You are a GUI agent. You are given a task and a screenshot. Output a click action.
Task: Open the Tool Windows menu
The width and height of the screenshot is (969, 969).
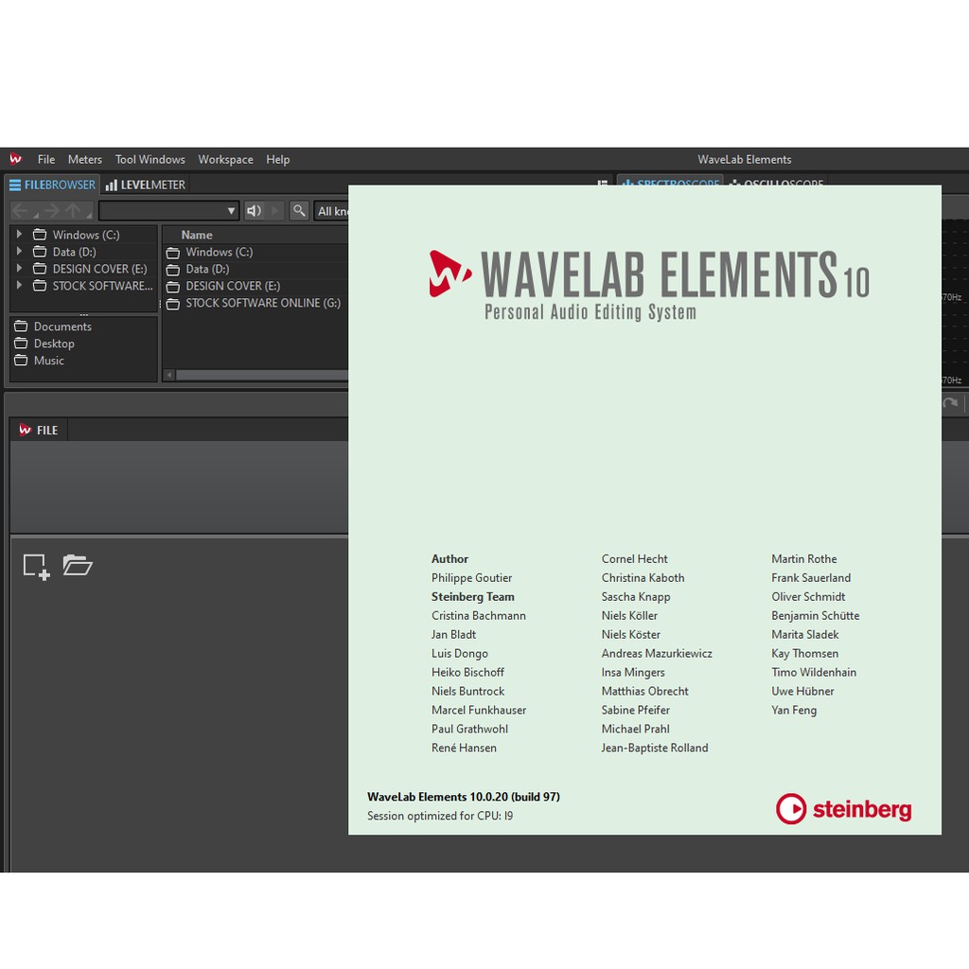tap(150, 160)
